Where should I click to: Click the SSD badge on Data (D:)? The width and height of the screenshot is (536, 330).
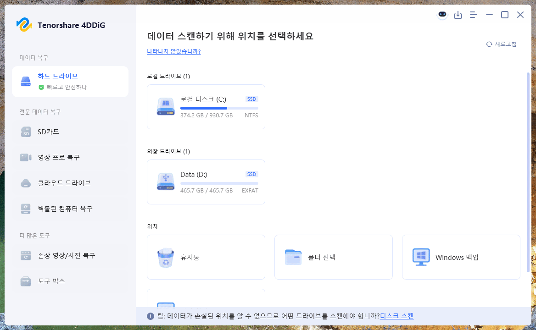point(251,174)
